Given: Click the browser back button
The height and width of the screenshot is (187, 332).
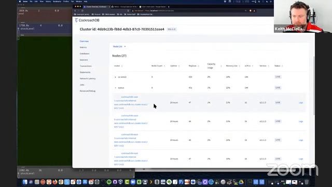Looking at the screenshot, I should pos(75,10).
